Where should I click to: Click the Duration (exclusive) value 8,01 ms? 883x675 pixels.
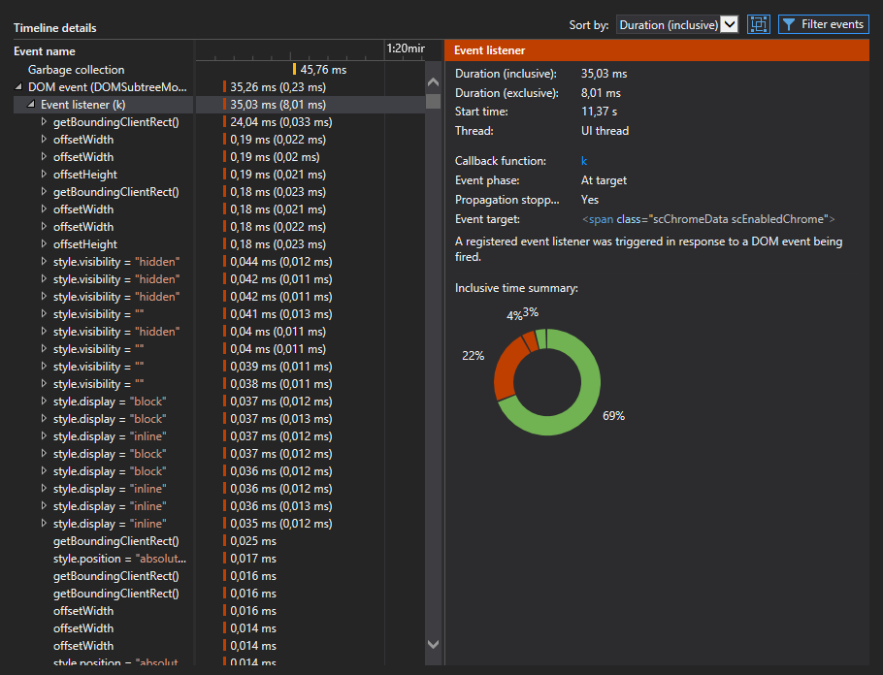click(x=601, y=93)
